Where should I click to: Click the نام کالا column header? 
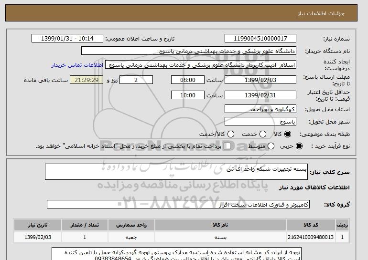220,225
